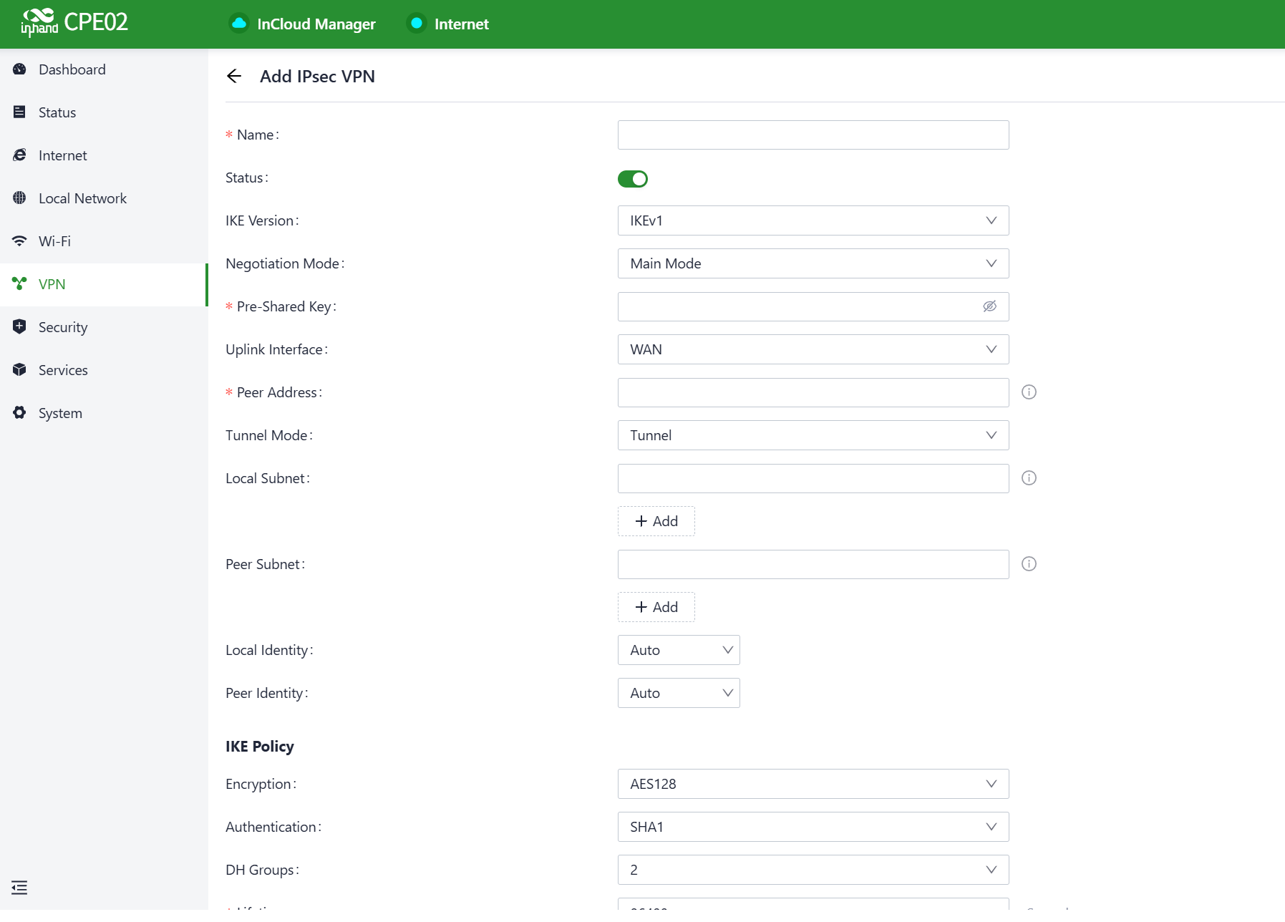Add another Local Subnet entry
The height and width of the screenshot is (922, 1285).
click(656, 521)
